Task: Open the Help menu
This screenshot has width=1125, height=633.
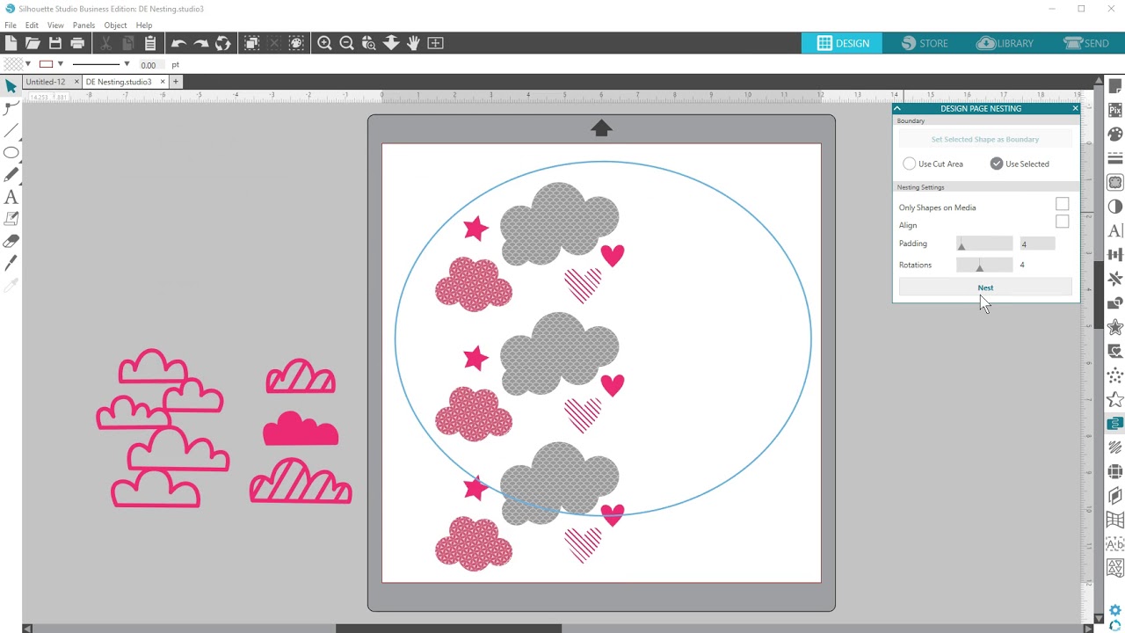Action: (144, 25)
